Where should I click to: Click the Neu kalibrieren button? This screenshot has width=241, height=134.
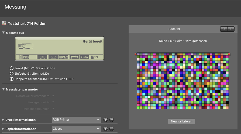tap(181, 121)
